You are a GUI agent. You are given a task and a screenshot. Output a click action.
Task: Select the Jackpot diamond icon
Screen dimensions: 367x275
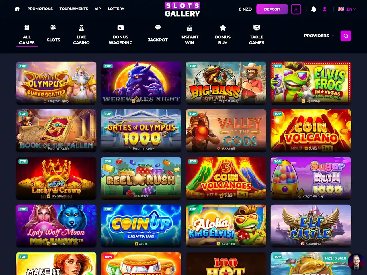click(158, 28)
